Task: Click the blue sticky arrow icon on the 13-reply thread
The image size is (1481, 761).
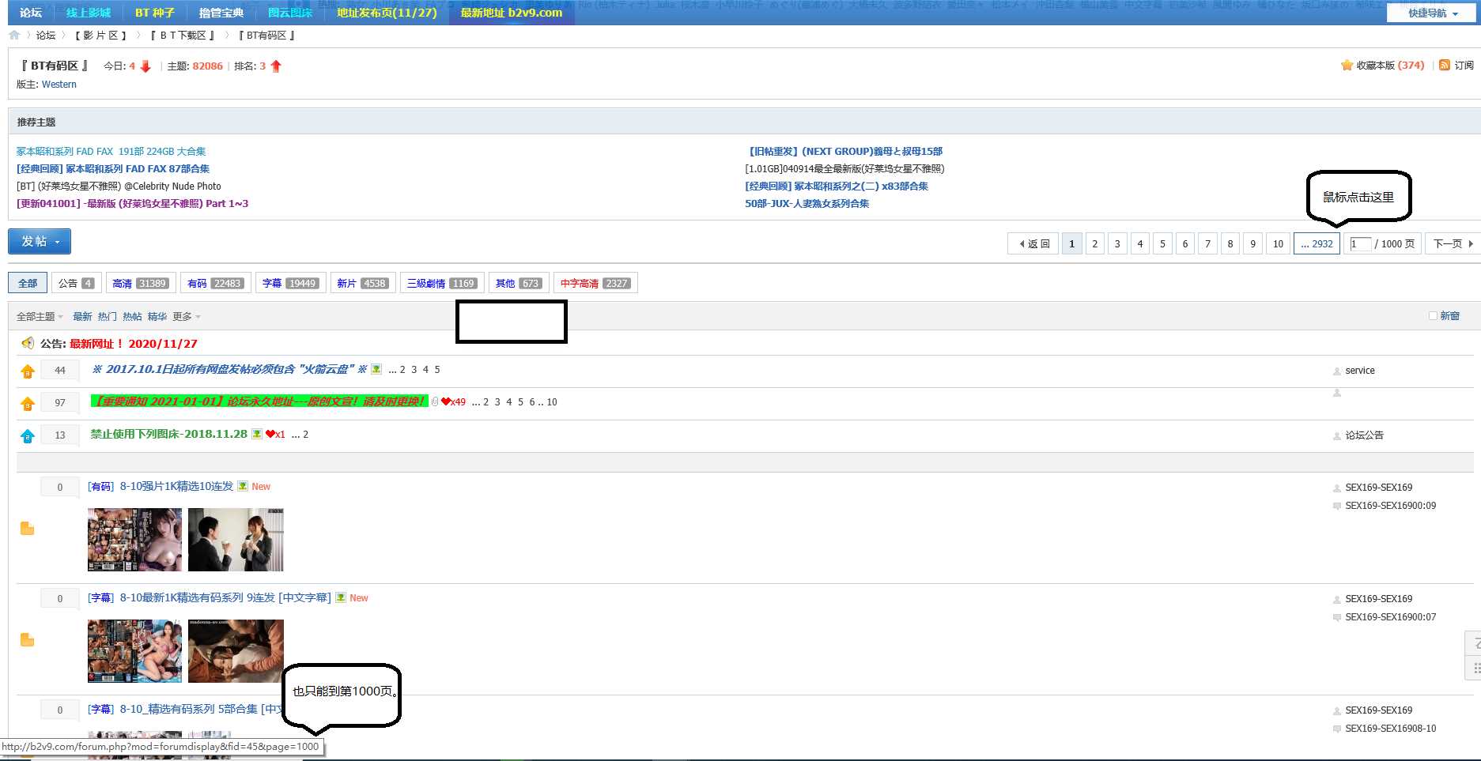Action: (28, 436)
